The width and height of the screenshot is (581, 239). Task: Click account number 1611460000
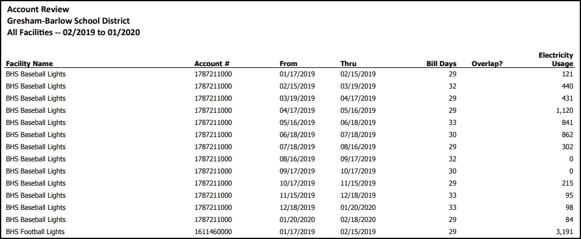[213, 232]
